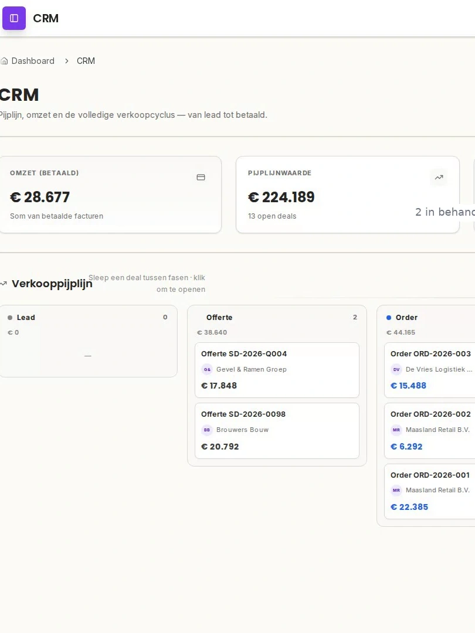The image size is (475, 633).
Task: Select the Lead column header
Action: click(x=26, y=318)
